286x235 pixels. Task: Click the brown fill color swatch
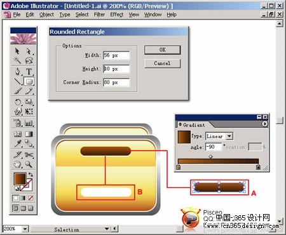(20, 179)
